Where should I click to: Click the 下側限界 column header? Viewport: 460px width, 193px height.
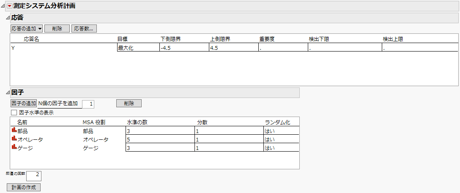point(171,39)
